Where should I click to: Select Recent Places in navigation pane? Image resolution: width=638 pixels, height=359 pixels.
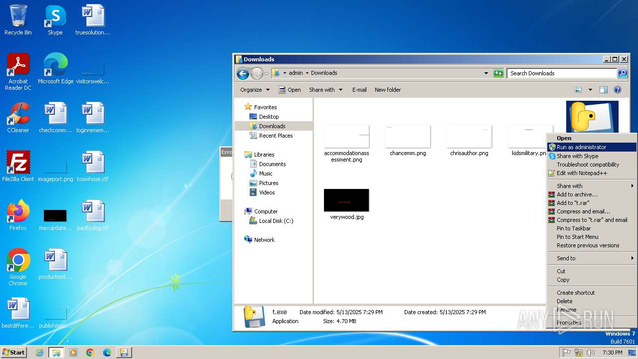pyautogui.click(x=276, y=136)
